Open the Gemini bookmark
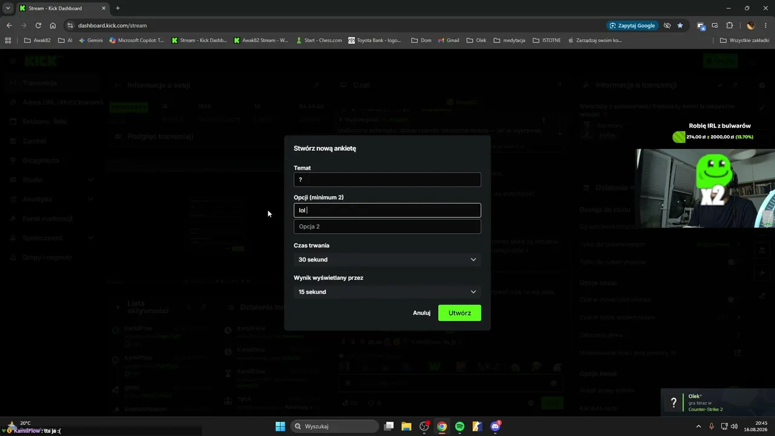This screenshot has height=436, width=775. 91,41
